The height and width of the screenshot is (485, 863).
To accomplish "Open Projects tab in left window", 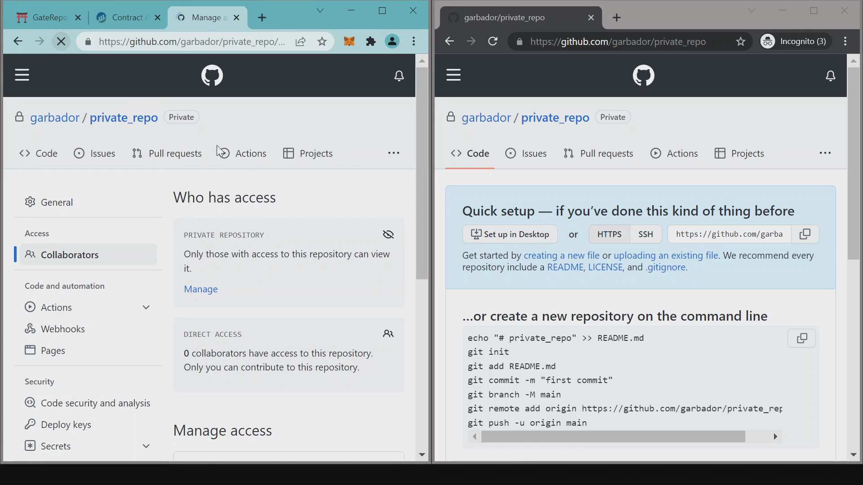I will click(x=308, y=153).
